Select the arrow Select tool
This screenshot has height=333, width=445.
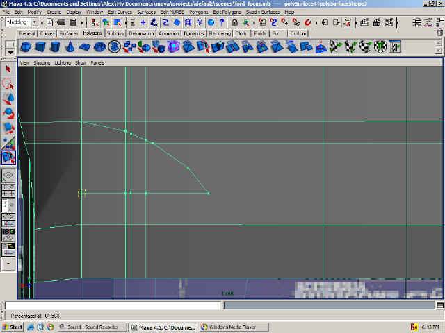click(x=8, y=69)
